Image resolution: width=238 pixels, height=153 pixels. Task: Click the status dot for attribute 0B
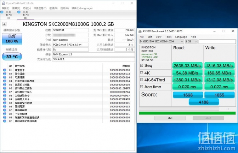[x=5, y=106]
